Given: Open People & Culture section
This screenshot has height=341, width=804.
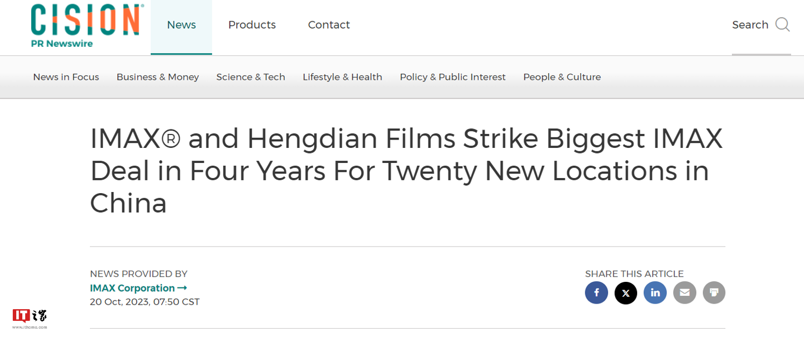Looking at the screenshot, I should pyautogui.click(x=562, y=77).
